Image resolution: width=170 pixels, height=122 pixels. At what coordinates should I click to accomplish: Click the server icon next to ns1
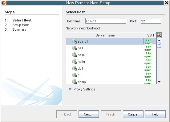[x=75, y=48]
